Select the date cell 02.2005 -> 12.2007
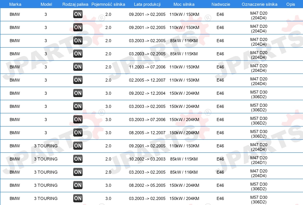303x205 pixels. pyautogui.click(x=147, y=80)
